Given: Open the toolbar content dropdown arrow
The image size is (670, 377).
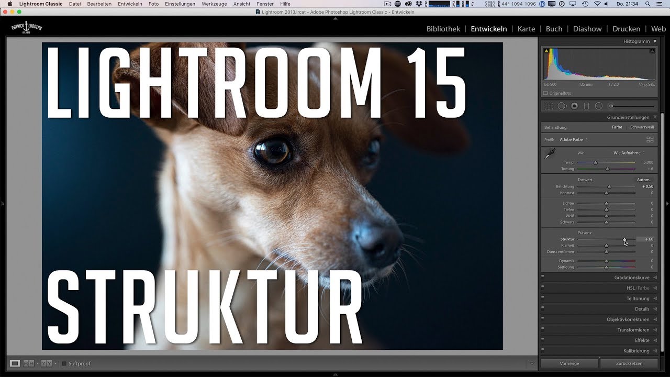Looking at the screenshot, I should tap(532, 363).
